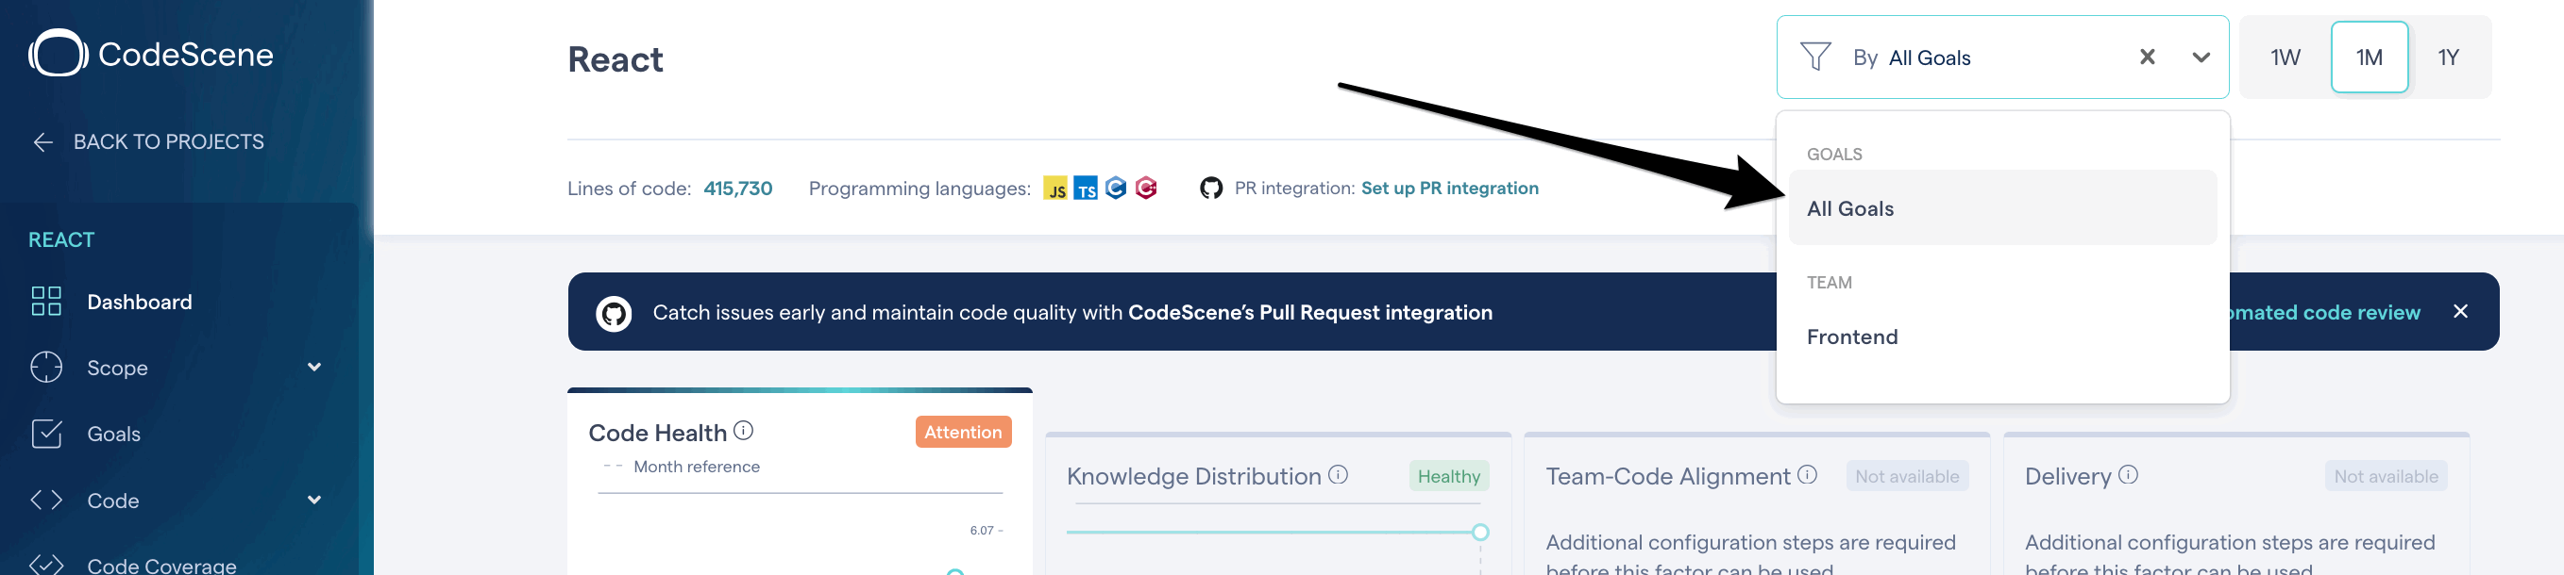Click the lines of code value 415,730

pos(737,188)
